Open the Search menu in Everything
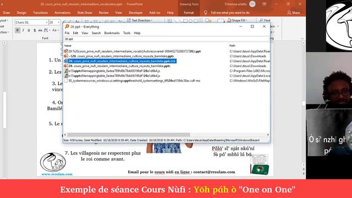Viewport: 352px width, 198px height. click(x=96, y=33)
